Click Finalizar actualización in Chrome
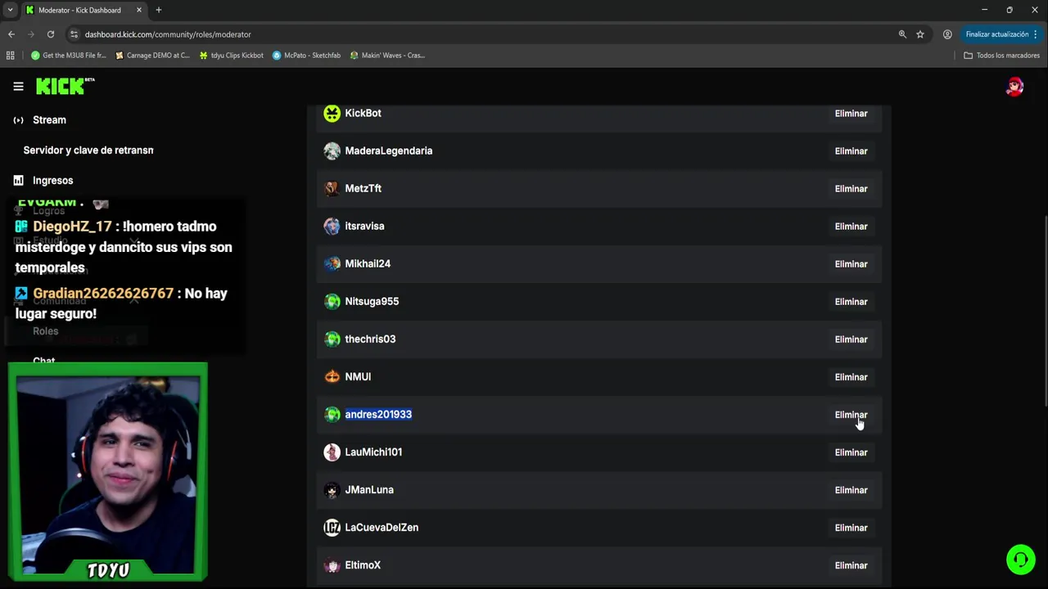The image size is (1048, 589). [996, 34]
